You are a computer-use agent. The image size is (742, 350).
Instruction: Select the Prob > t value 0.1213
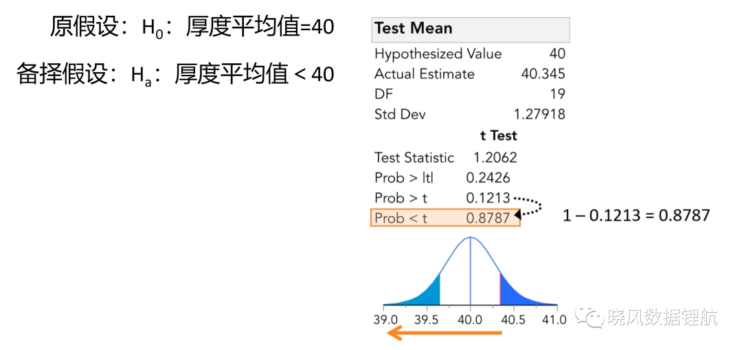[488, 198]
